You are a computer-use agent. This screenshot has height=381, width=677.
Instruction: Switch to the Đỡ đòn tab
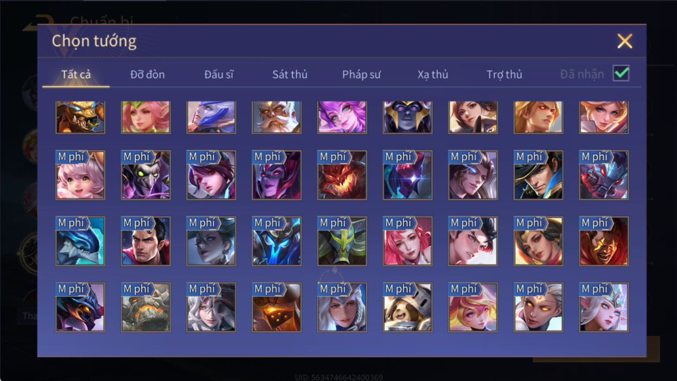[148, 74]
